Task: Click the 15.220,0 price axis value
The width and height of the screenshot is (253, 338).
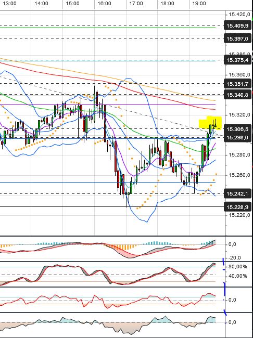Action: [239, 215]
